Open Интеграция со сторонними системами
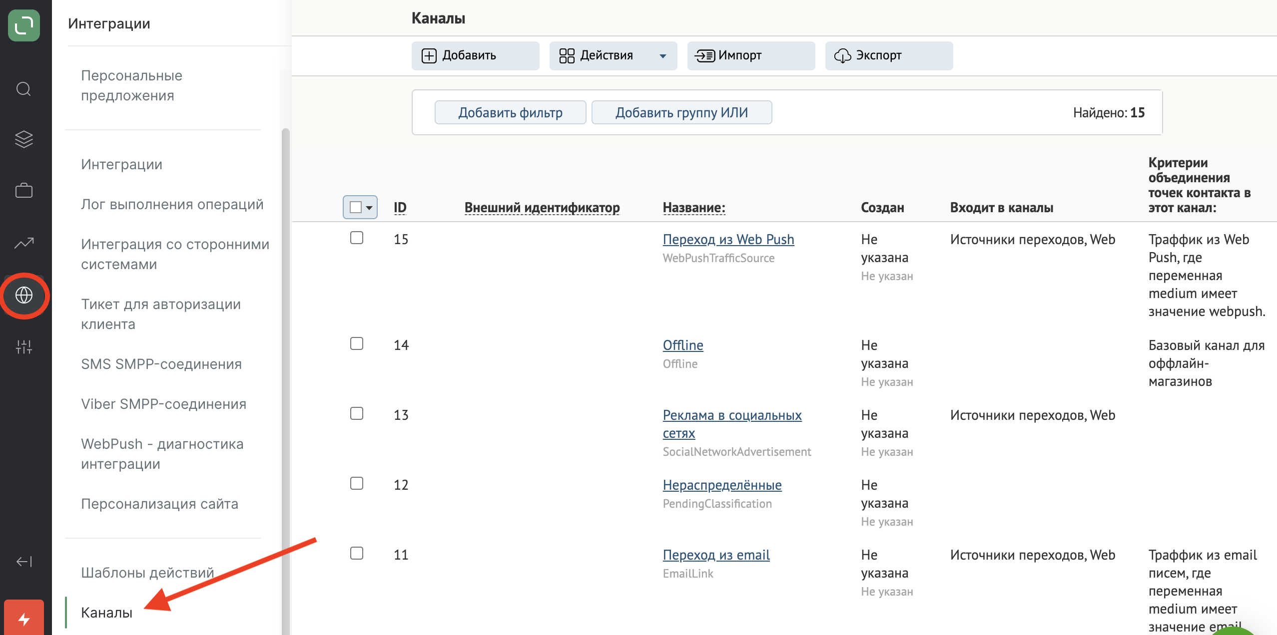Screen dimensions: 1277x635 175,254
